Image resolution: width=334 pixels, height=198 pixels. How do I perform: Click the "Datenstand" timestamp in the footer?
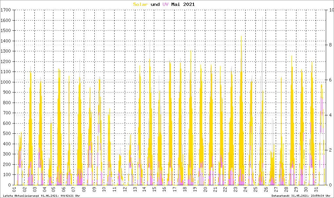[x=301, y=196]
